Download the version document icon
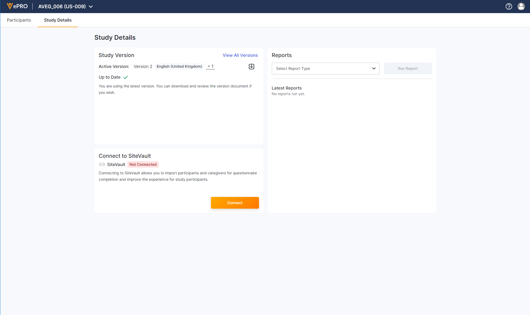The height and width of the screenshot is (315, 530). pyautogui.click(x=251, y=66)
